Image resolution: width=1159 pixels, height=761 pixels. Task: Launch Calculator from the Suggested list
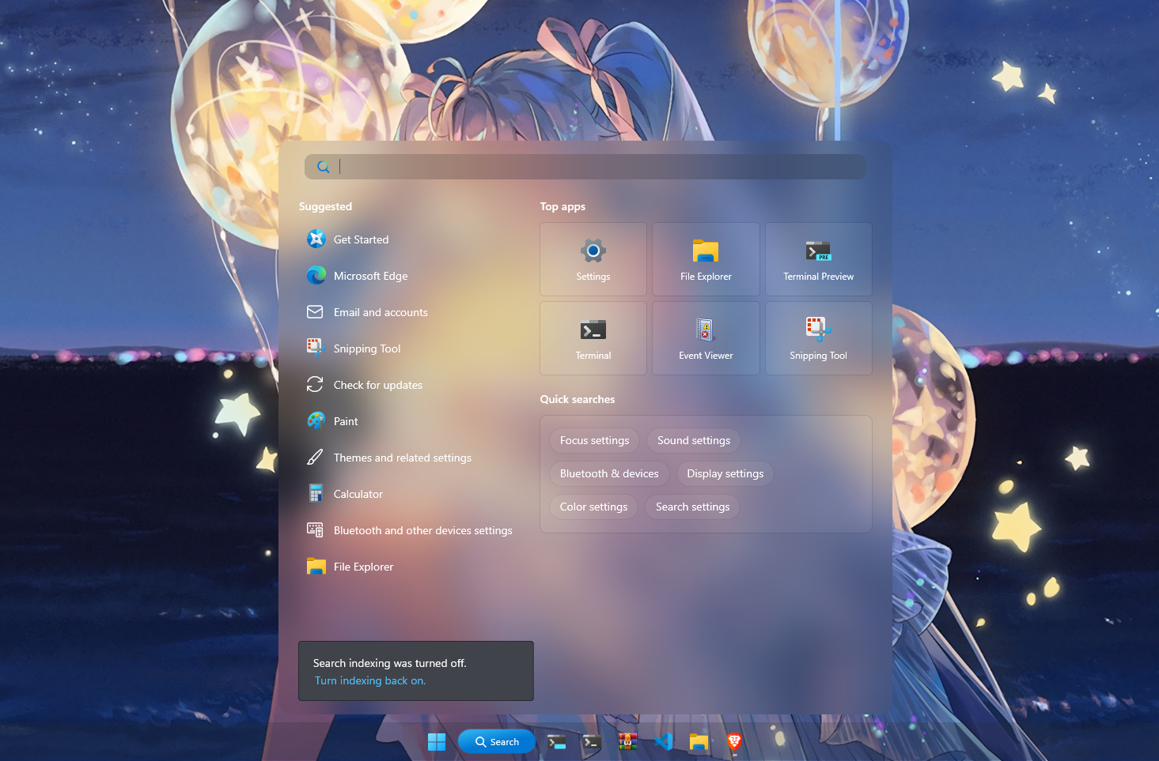point(408,494)
